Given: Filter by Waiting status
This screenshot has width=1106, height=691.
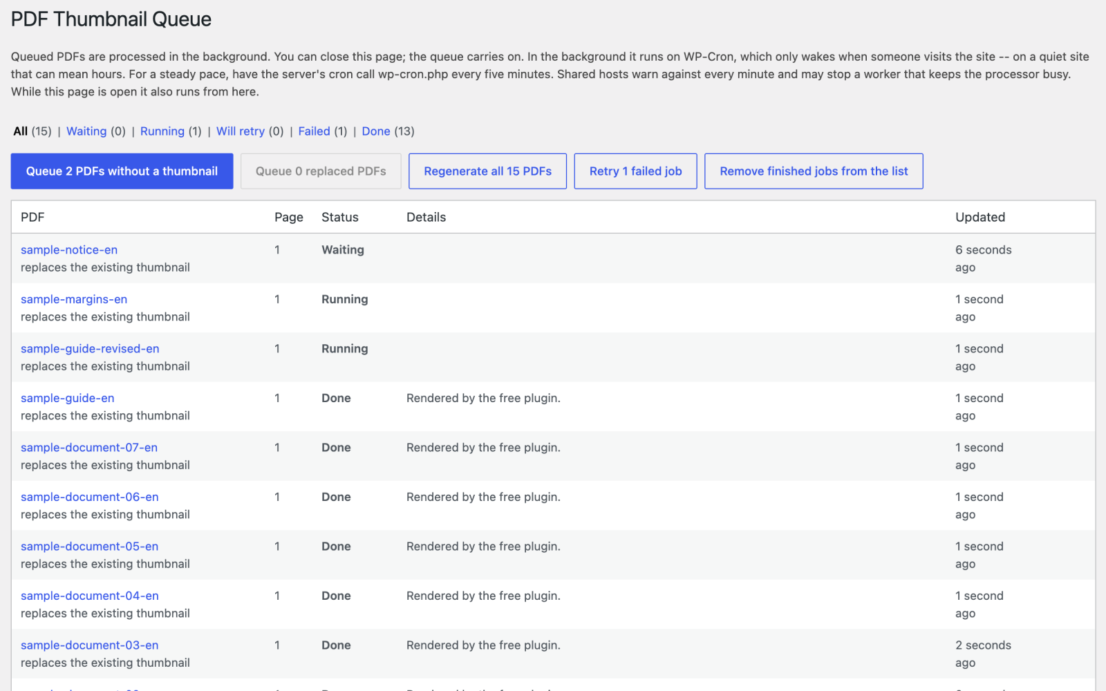Looking at the screenshot, I should [x=86, y=131].
